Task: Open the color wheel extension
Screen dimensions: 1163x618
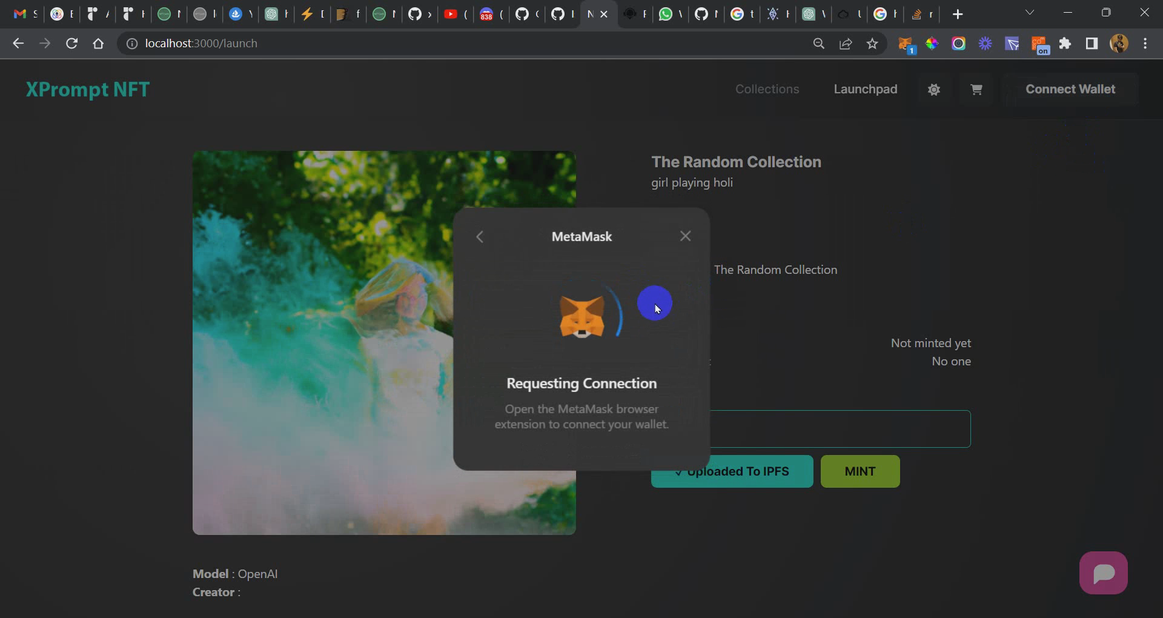Action: pos(932,44)
